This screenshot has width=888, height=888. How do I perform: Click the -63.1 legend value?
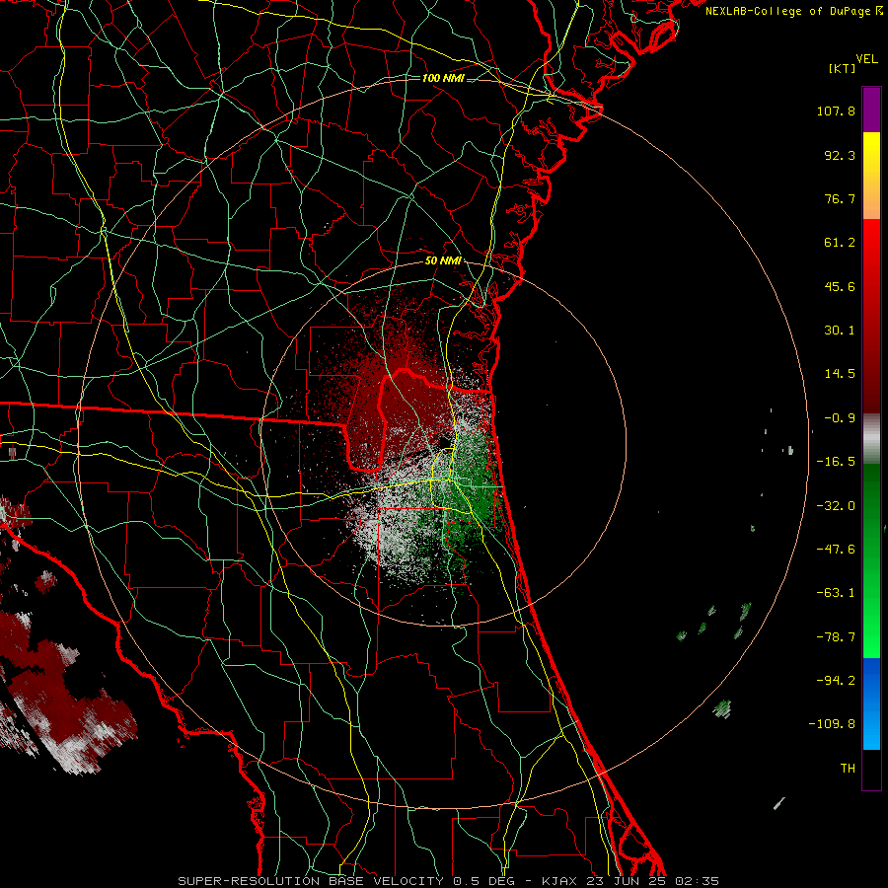pyautogui.click(x=836, y=593)
